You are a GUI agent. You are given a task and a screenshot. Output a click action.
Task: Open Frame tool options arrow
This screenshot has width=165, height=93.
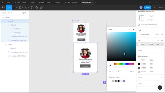point(16,7)
